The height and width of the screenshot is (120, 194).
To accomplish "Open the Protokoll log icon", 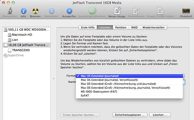I will [x=186, y=11].
